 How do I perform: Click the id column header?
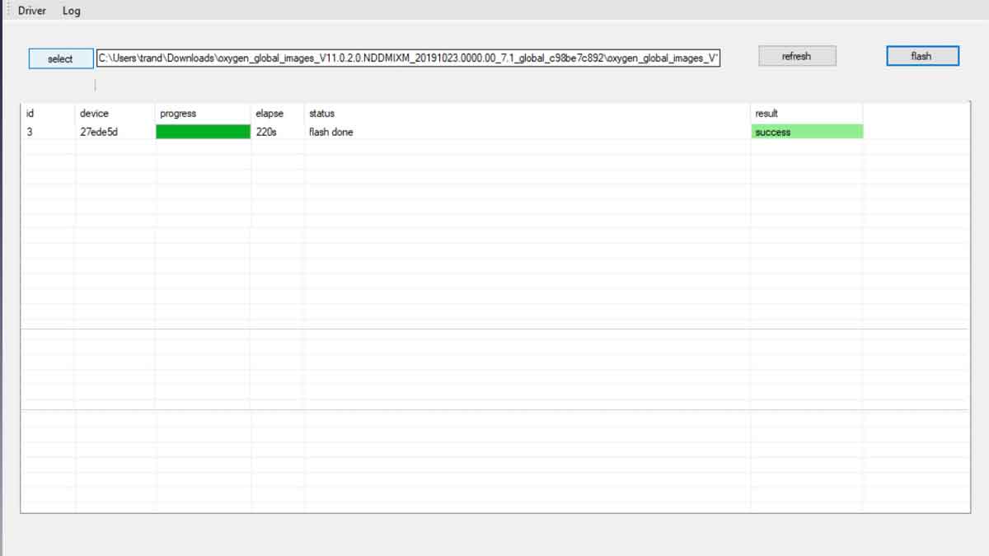click(x=30, y=114)
